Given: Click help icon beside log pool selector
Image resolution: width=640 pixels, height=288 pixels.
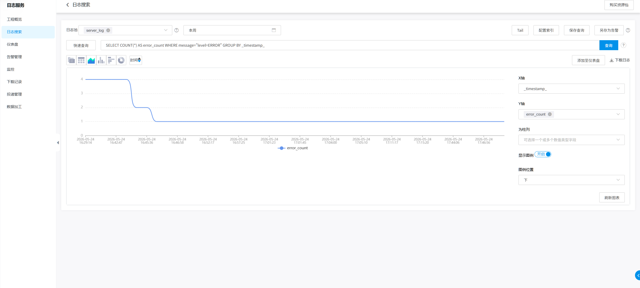Looking at the screenshot, I should (176, 30).
